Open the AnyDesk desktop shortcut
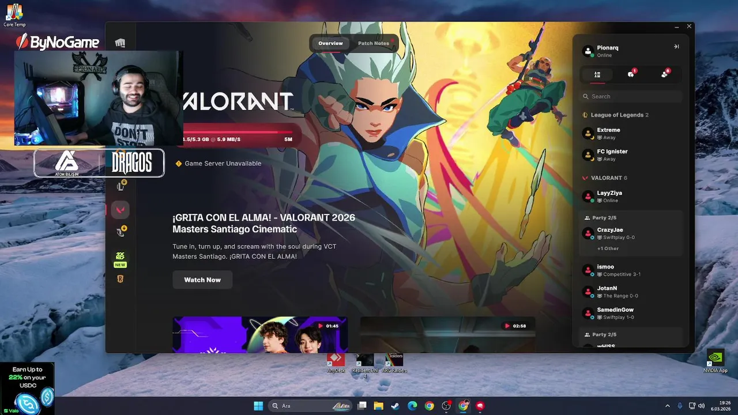The width and height of the screenshot is (738, 415). [x=336, y=363]
